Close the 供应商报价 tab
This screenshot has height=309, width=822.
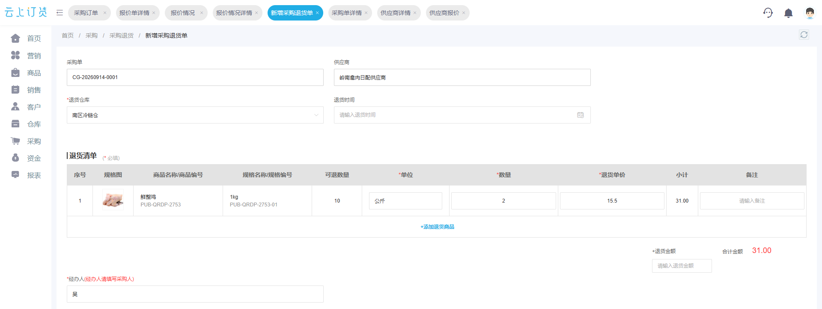[x=464, y=13]
